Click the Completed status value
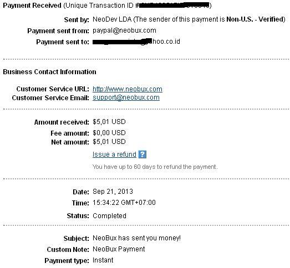The image size is (290, 268). pos(109,216)
